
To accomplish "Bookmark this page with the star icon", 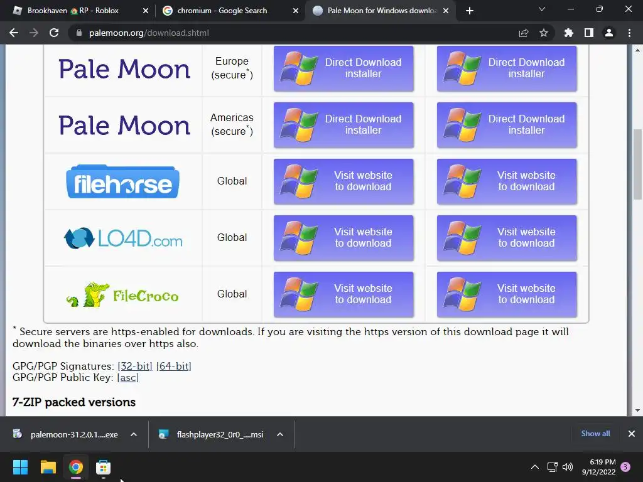I will [x=544, y=33].
